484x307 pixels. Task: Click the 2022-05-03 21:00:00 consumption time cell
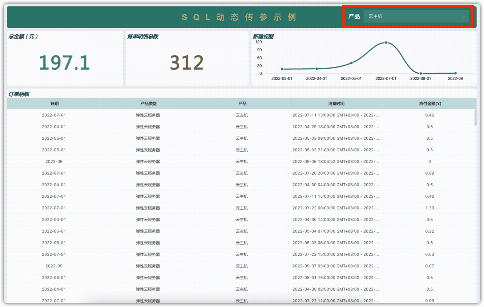pos(336,150)
